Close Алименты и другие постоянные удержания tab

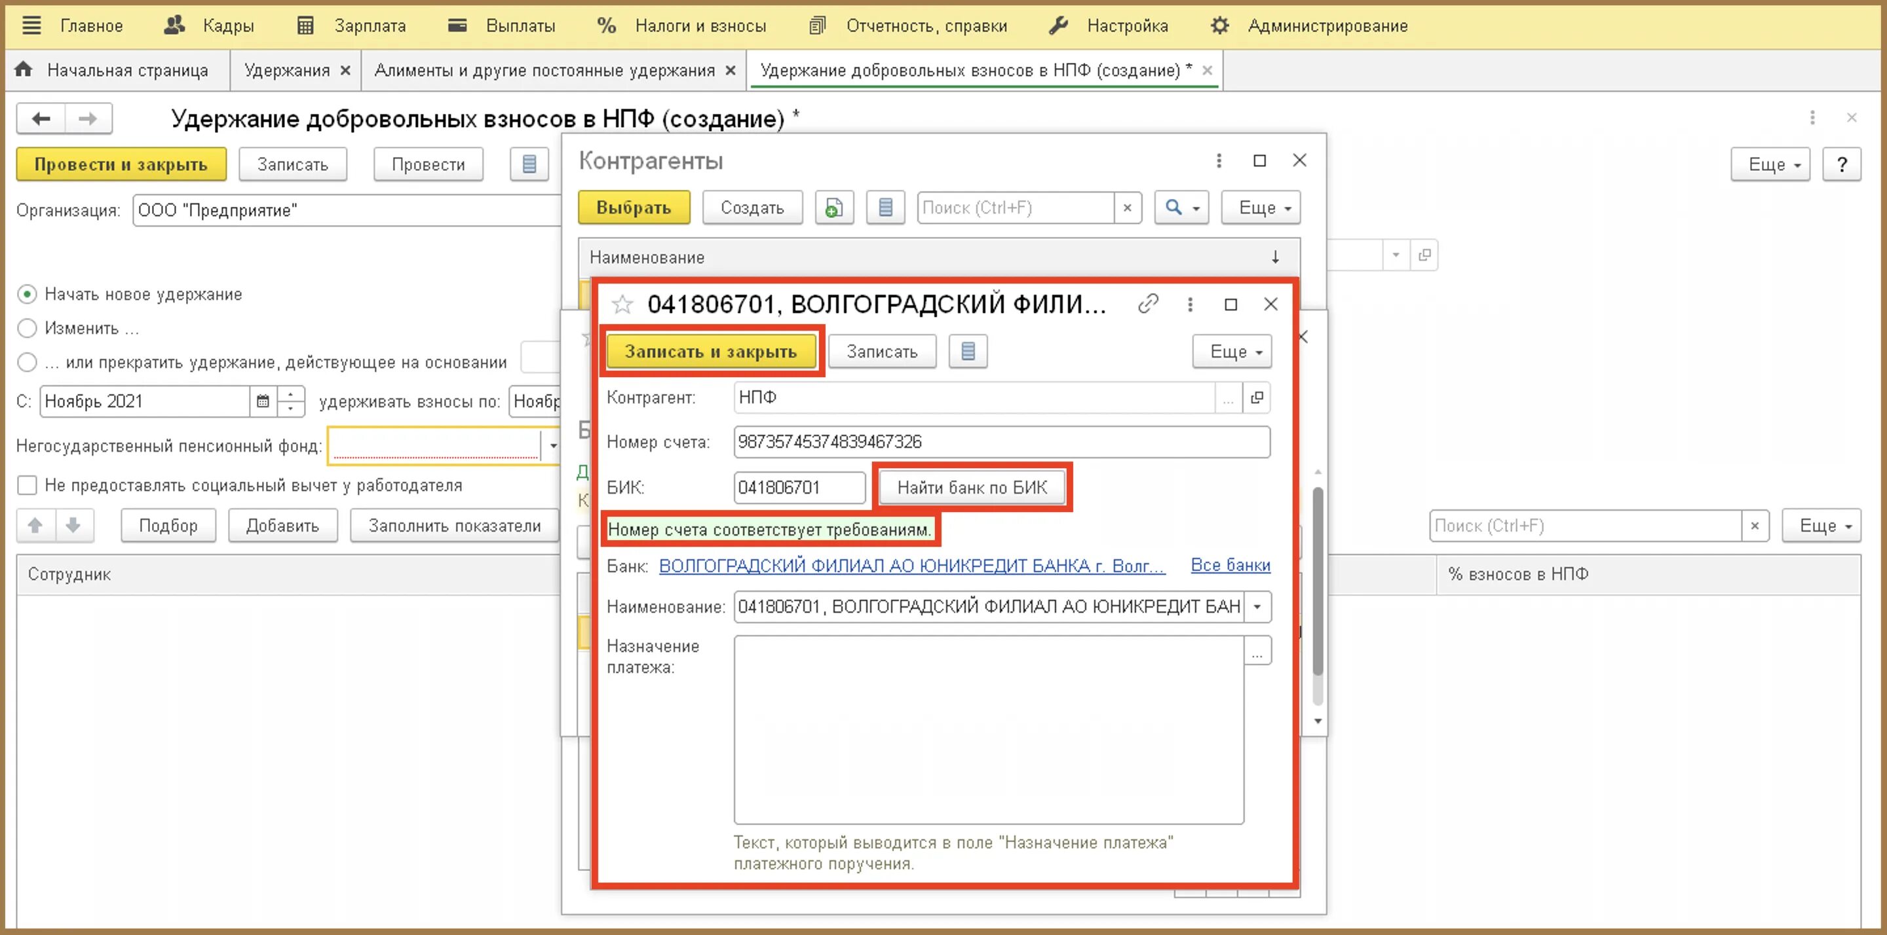coord(731,70)
